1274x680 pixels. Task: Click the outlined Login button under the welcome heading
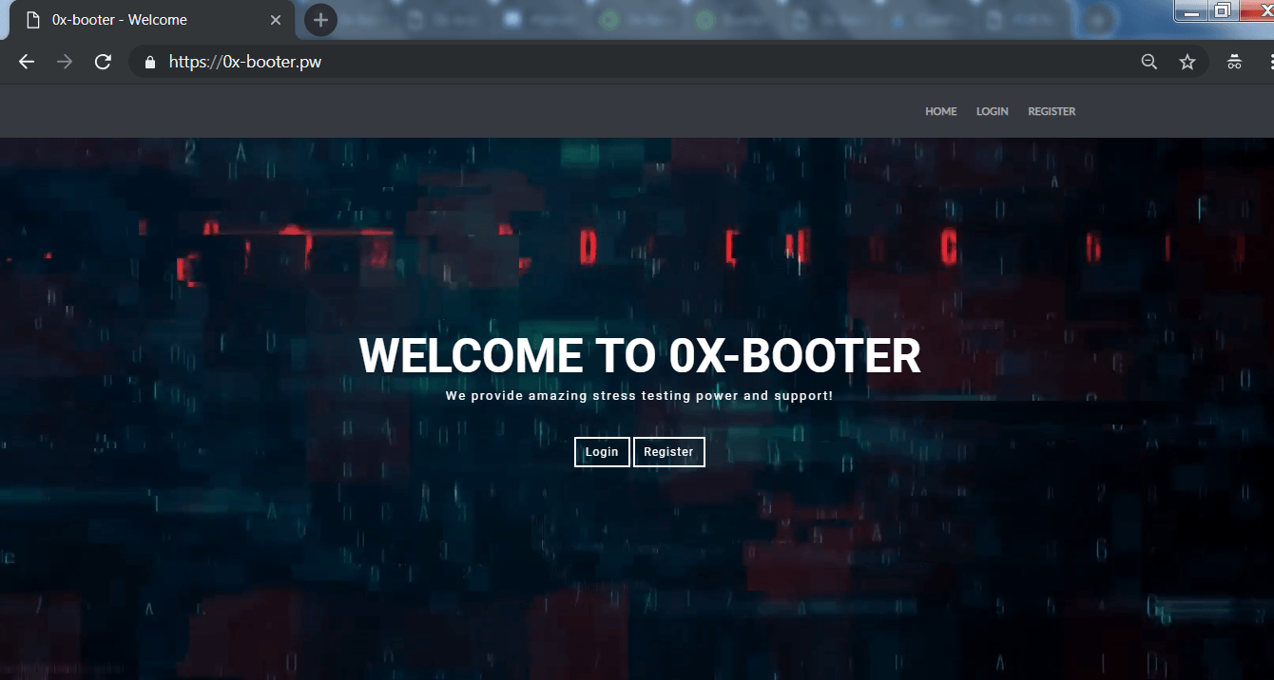coord(602,452)
